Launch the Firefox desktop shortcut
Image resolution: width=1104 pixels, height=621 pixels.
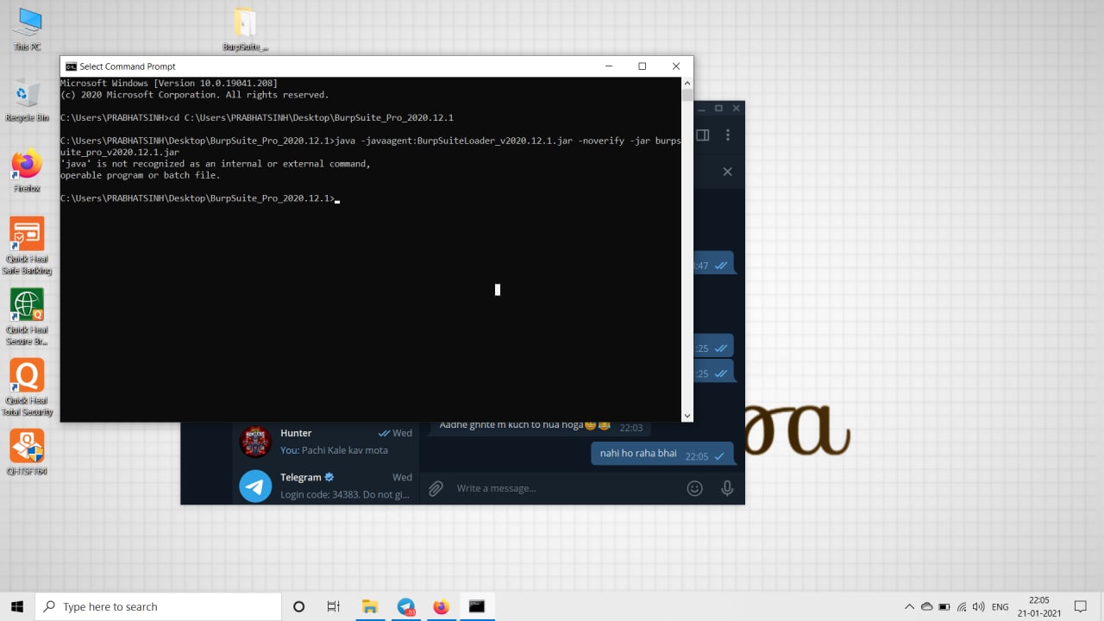28,170
